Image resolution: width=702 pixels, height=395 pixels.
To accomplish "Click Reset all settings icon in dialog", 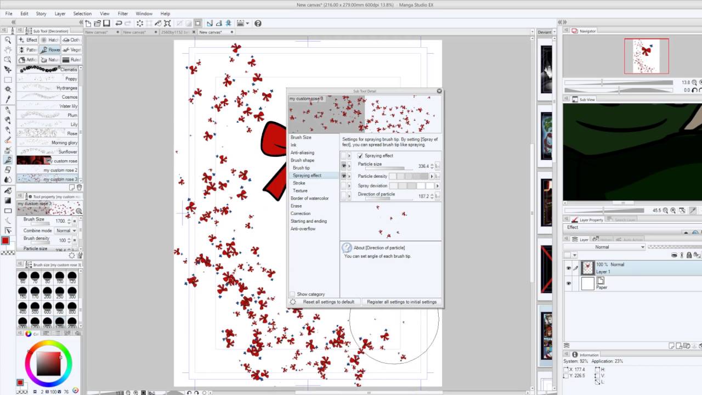I will pyautogui.click(x=293, y=302).
